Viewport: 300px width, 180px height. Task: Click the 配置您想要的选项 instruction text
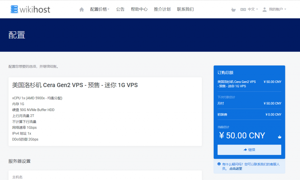(x=33, y=67)
